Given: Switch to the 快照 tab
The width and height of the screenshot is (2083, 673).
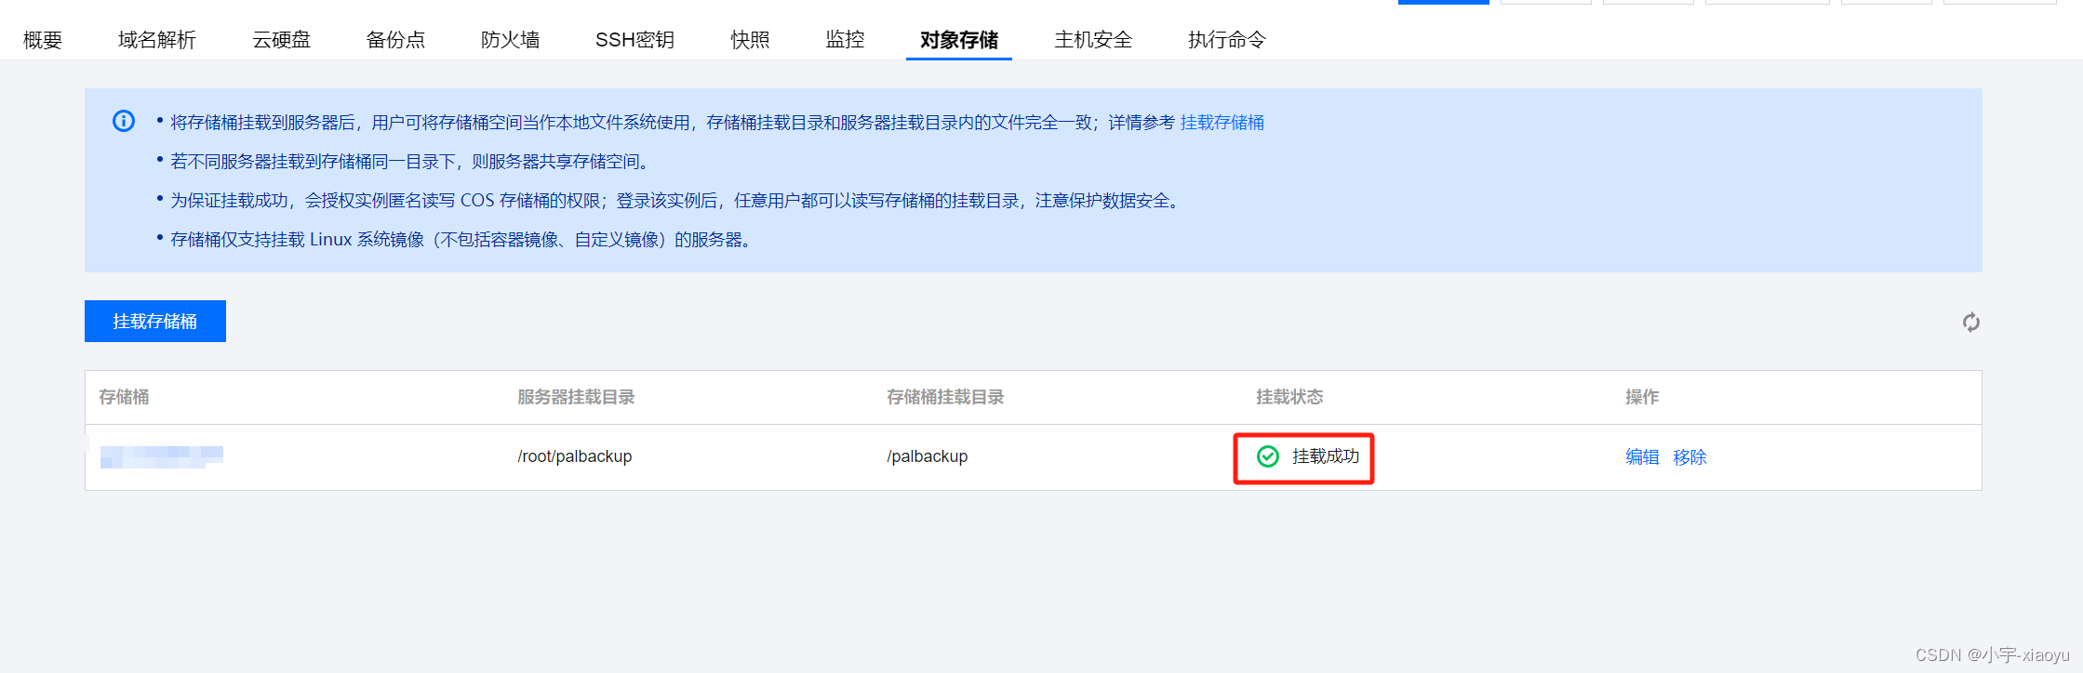Looking at the screenshot, I should click(750, 40).
